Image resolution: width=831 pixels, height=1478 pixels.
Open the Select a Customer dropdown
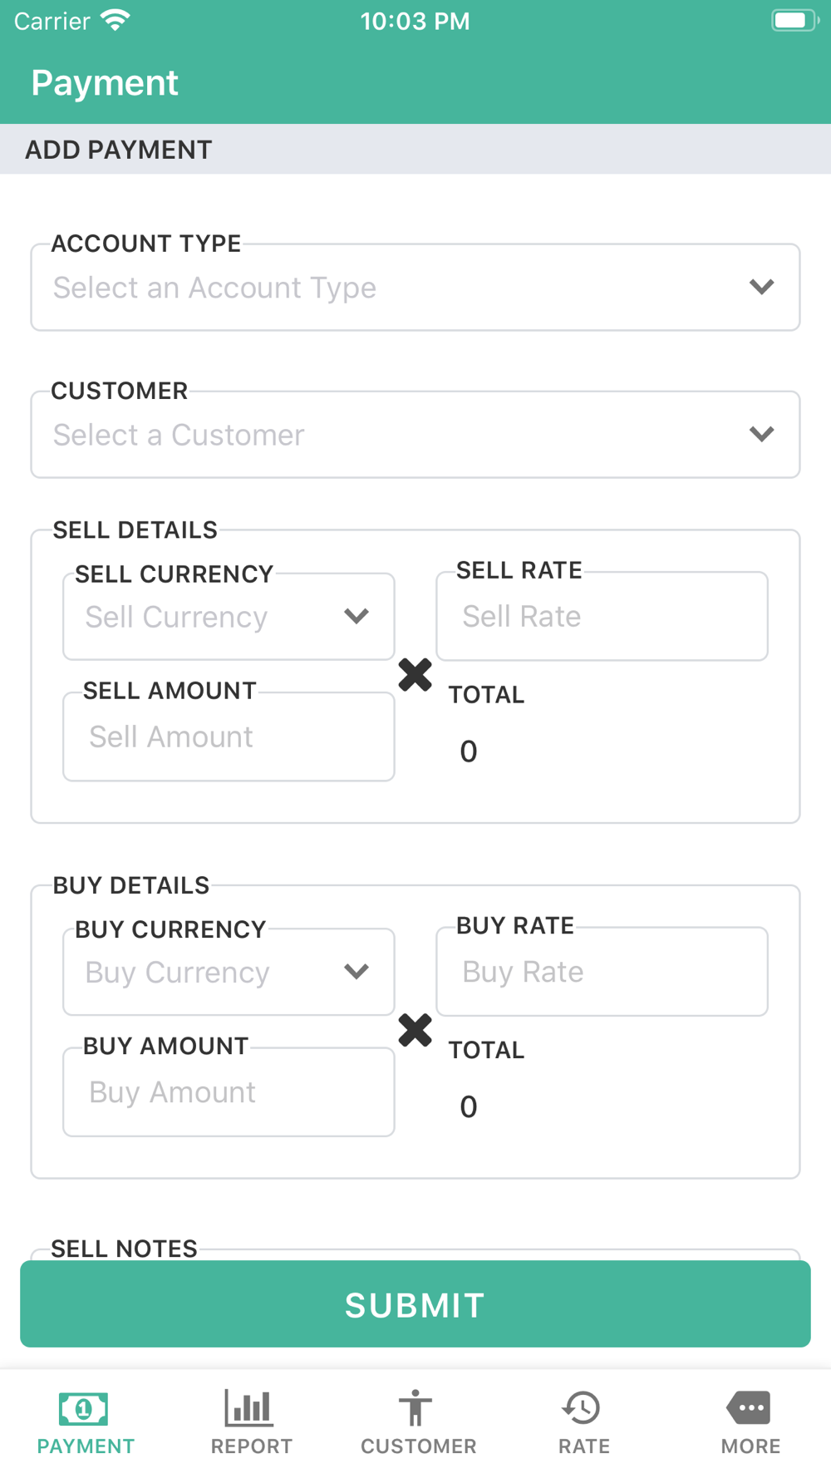coord(415,435)
